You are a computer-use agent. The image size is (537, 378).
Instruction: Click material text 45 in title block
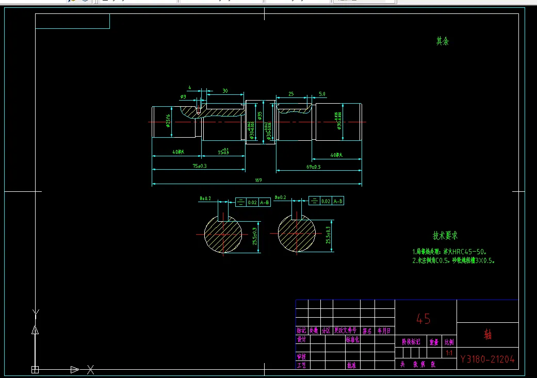pyautogui.click(x=424, y=319)
